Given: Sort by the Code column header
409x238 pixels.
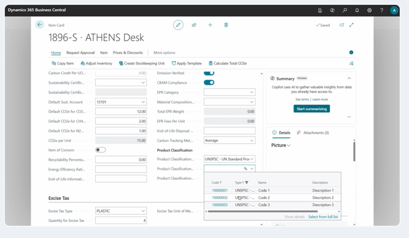Looking at the screenshot, I should 216,182.
